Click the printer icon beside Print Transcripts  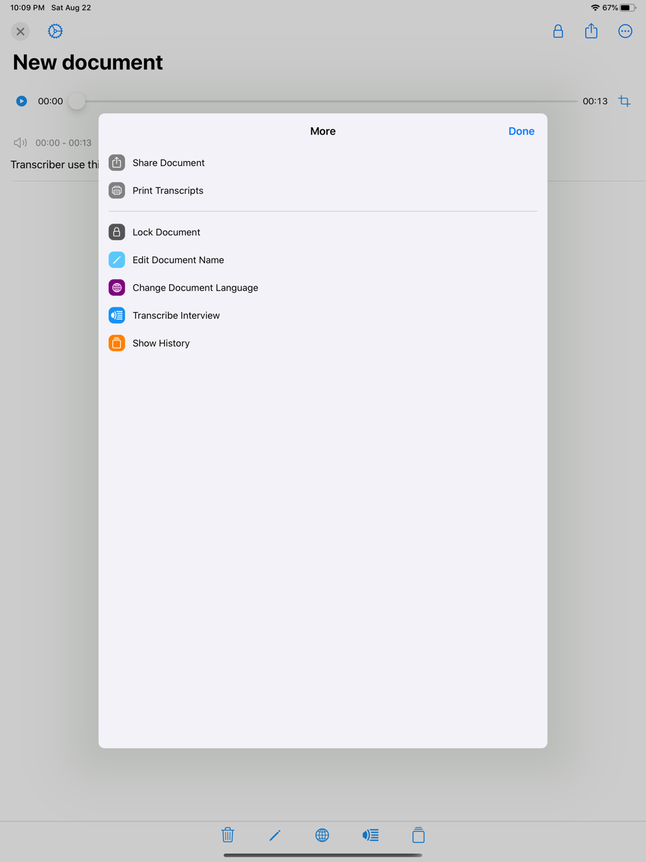coord(117,191)
